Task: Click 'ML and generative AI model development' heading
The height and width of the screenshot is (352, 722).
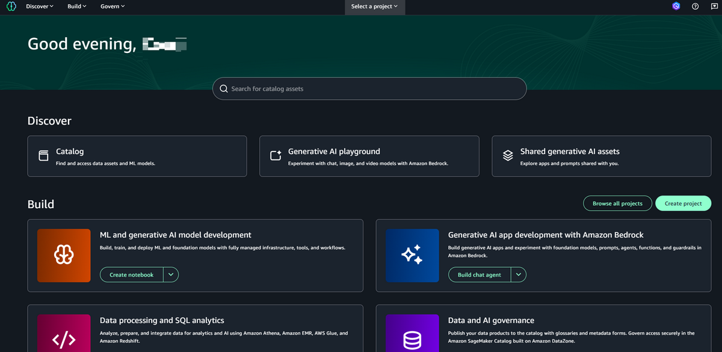Action: (176, 235)
